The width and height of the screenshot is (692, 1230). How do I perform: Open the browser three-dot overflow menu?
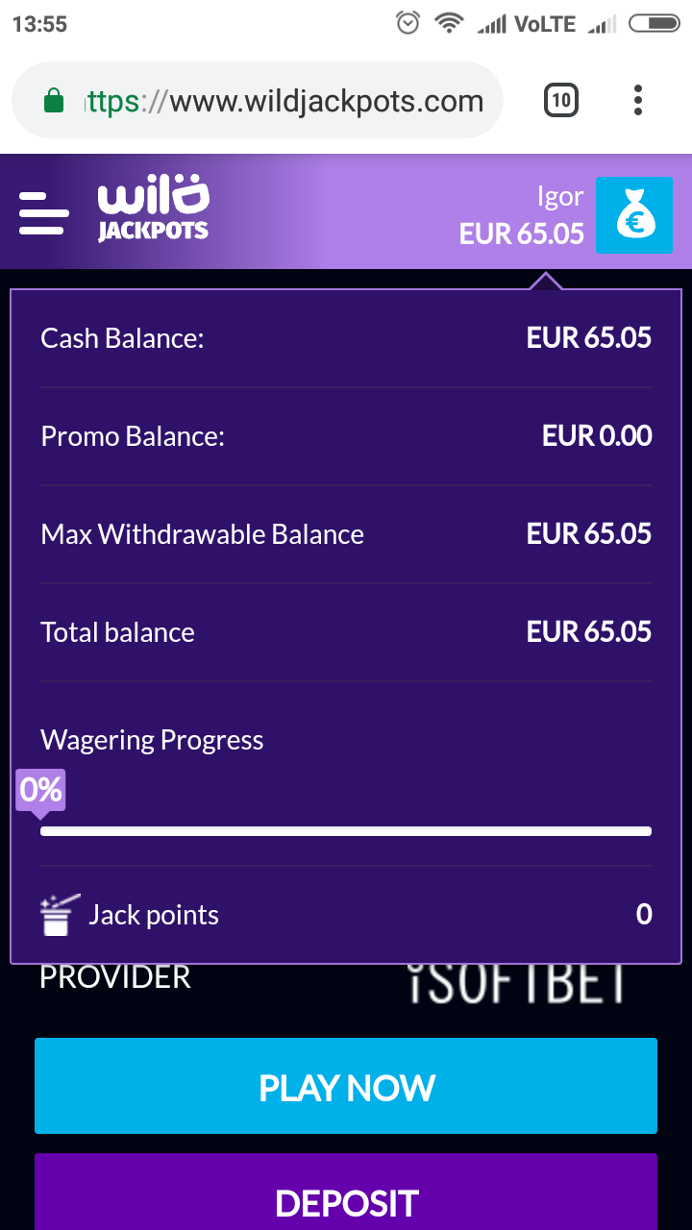point(638,100)
